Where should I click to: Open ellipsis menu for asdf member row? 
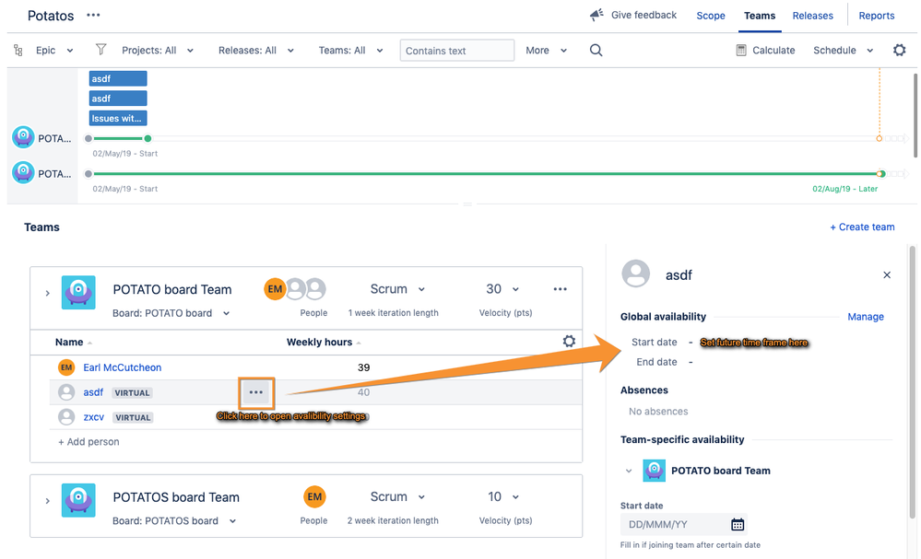(256, 392)
